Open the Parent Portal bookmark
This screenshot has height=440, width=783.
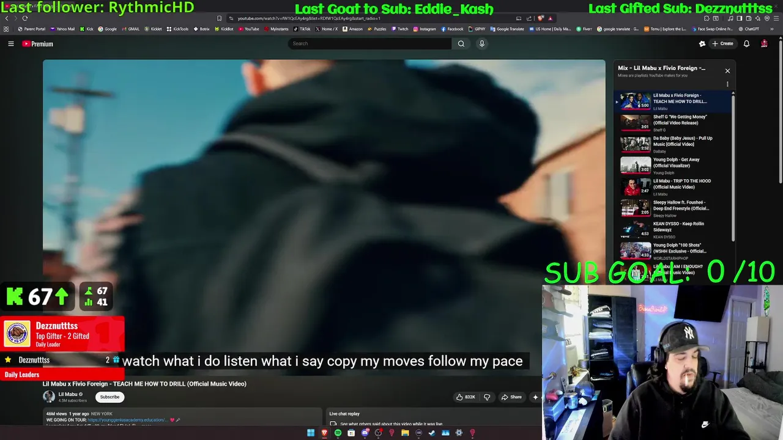31,29
